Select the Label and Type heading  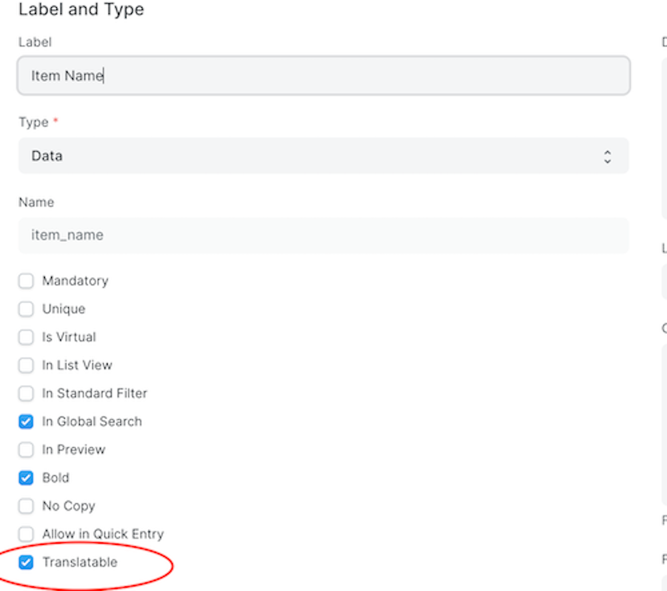pos(81,9)
